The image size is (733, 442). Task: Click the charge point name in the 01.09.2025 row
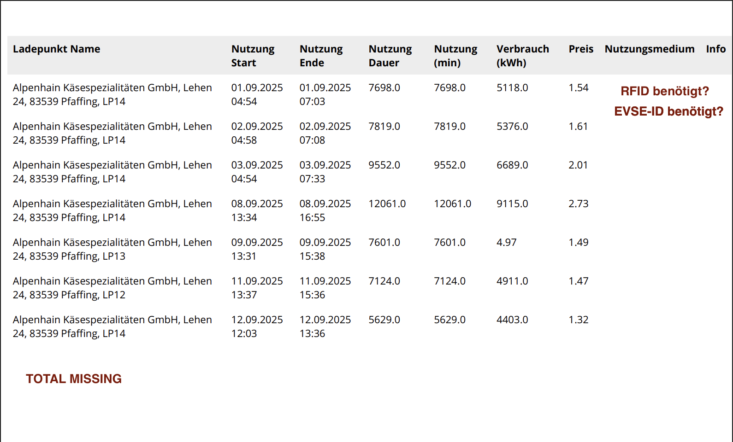click(x=112, y=94)
